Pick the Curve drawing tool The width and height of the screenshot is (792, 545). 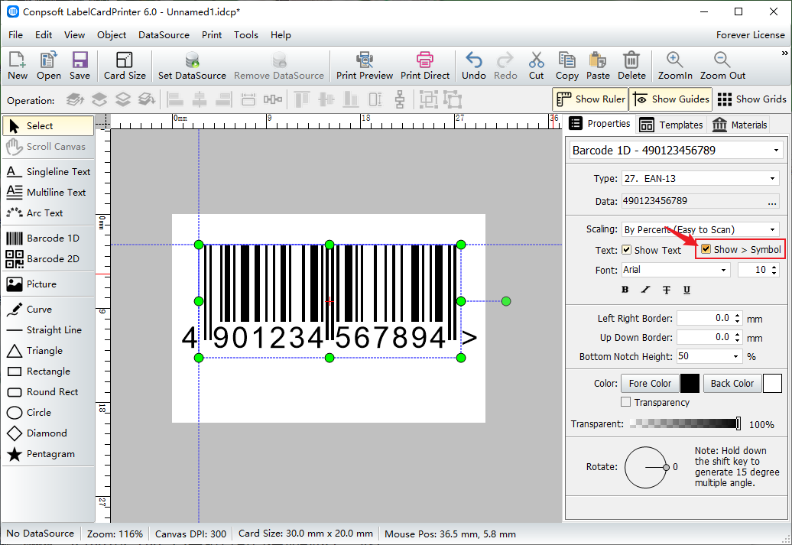pyautogui.click(x=48, y=309)
